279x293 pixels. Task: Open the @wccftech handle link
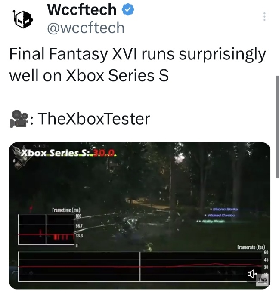86,28
